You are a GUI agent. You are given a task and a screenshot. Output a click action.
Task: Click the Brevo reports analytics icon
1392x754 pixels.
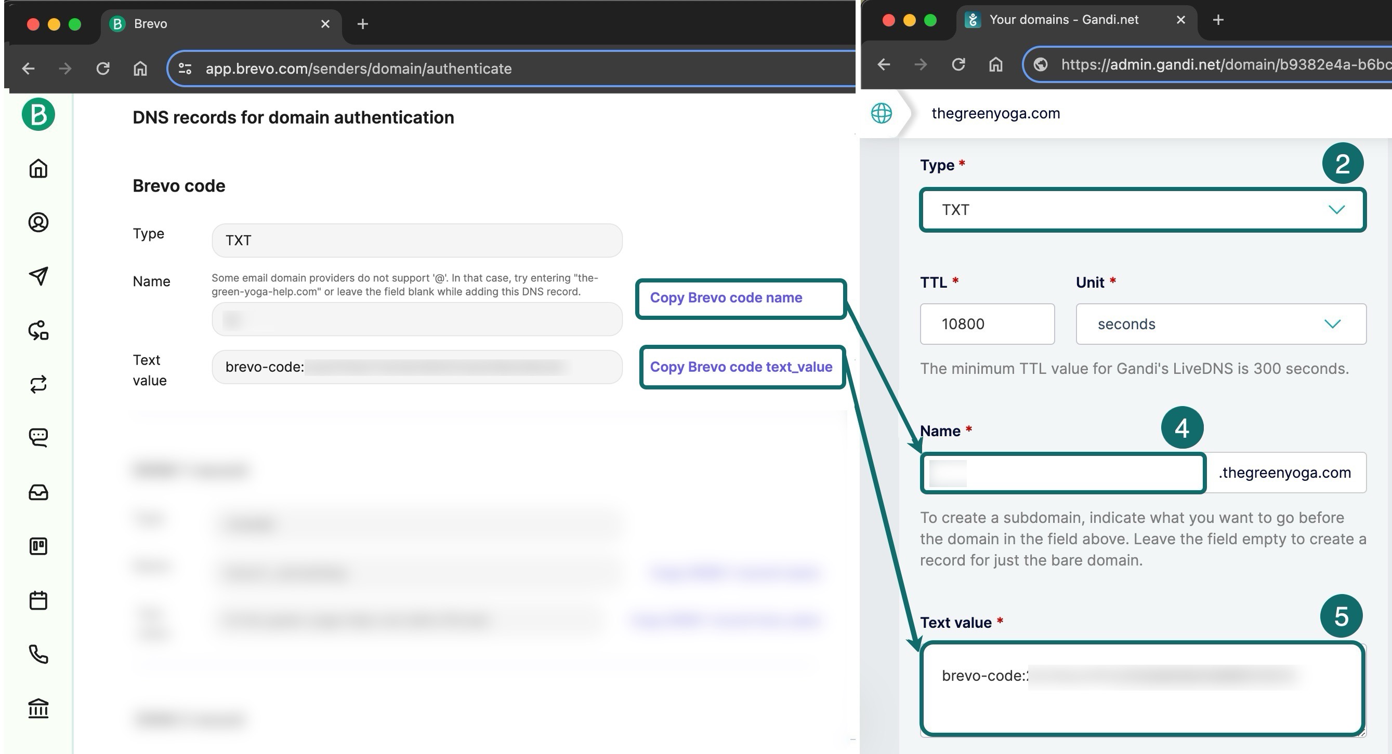38,546
